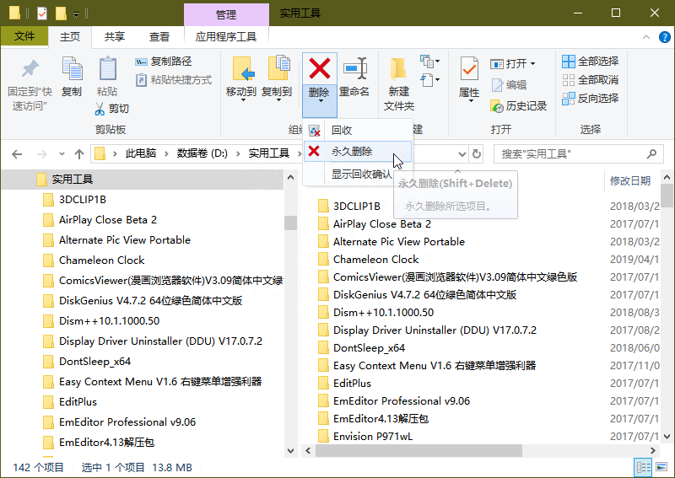Screen dimensions: 675x478
Task: Collapse the ribbon with the chevron
Action: click(646, 37)
